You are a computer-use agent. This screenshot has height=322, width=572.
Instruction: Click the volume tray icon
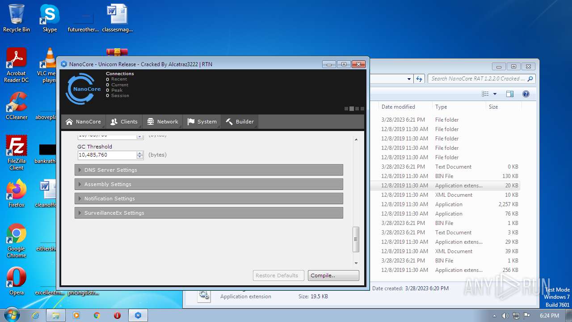[505, 315]
